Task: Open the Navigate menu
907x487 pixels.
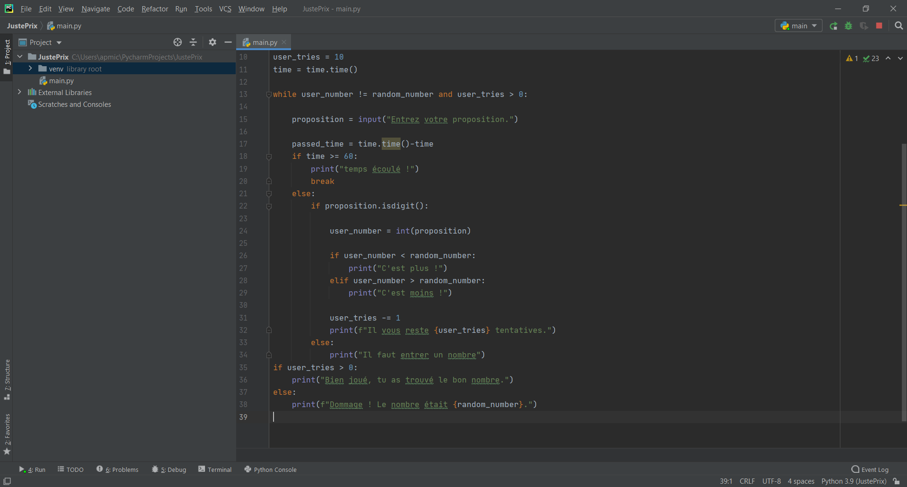Action: pos(95,9)
